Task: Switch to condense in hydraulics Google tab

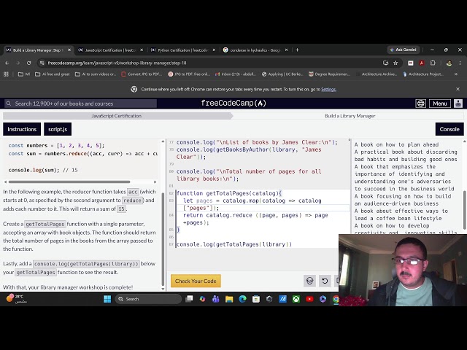Action: tap(255, 50)
